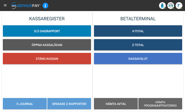The width and height of the screenshot is (185, 112).
Task: Open the E-Journal
Action: 25,104
